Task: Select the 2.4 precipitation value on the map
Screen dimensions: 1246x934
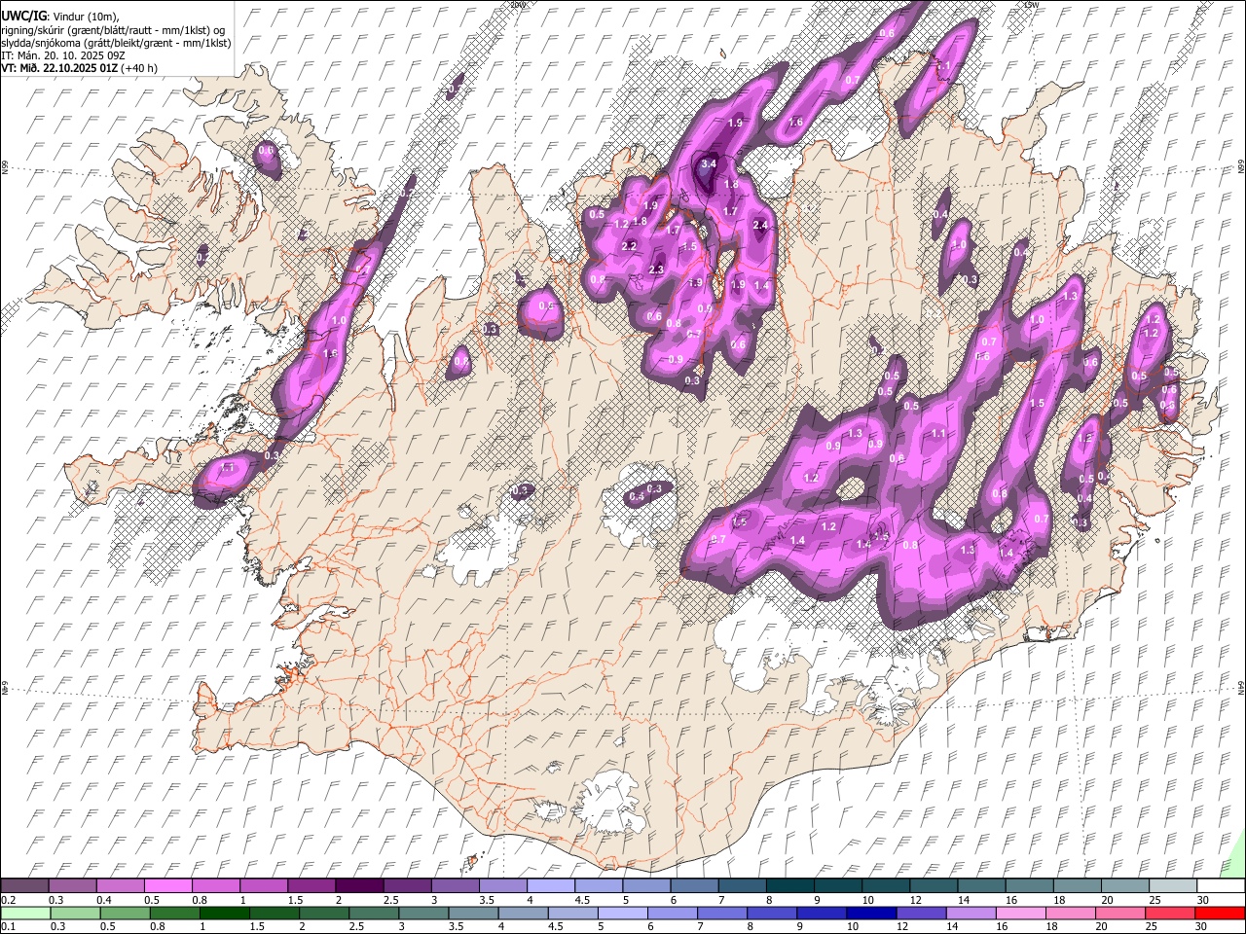Action: 761,225
